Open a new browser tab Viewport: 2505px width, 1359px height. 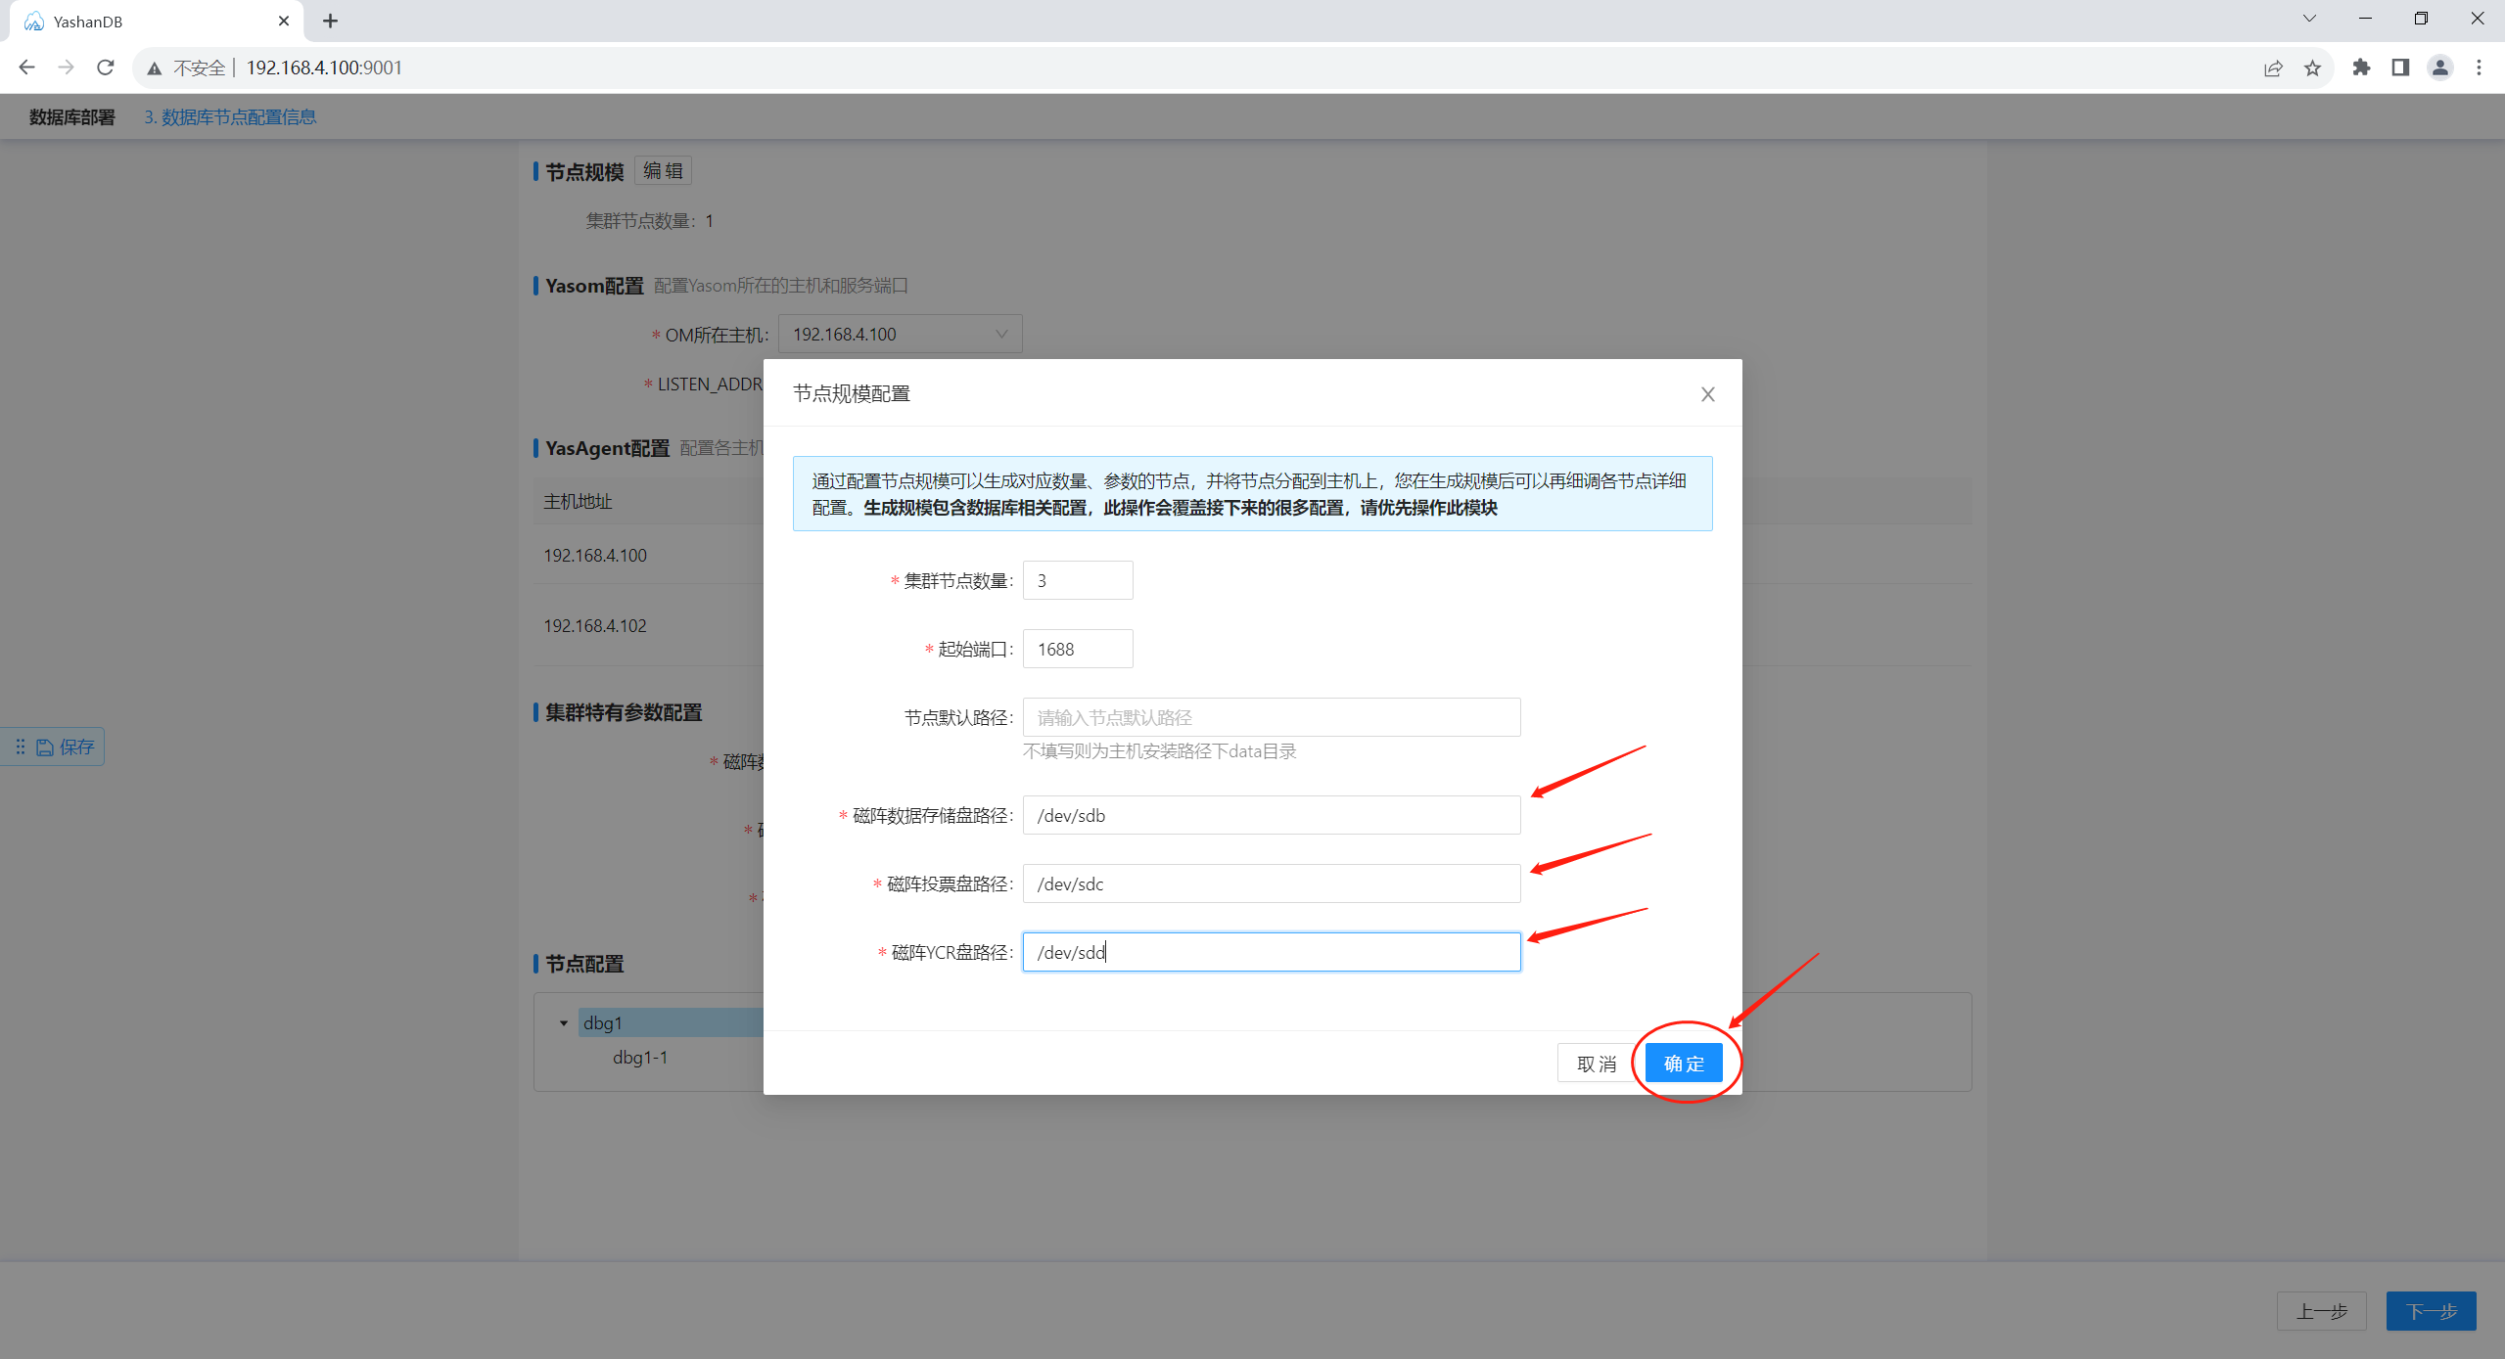pyautogui.click(x=330, y=21)
